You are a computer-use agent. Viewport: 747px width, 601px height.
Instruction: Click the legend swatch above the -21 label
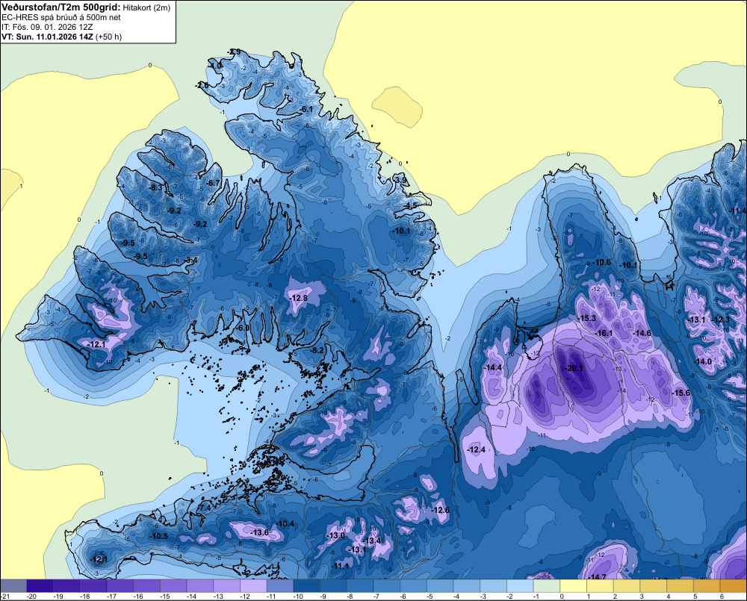coord(13,586)
